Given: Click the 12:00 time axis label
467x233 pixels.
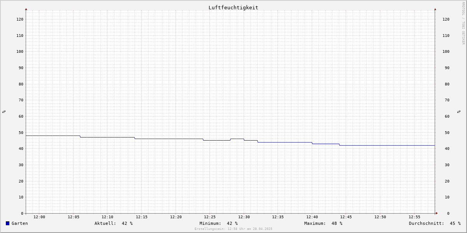Looking at the screenshot, I should (x=39, y=217).
